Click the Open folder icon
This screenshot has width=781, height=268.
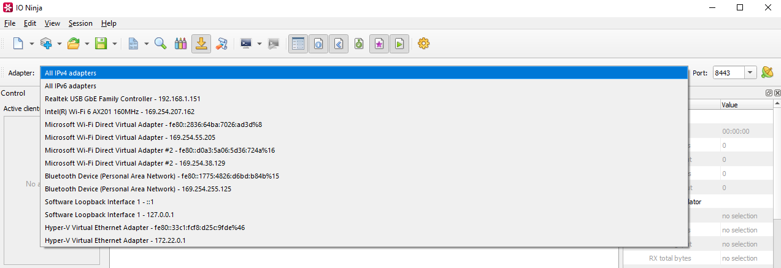coord(74,44)
